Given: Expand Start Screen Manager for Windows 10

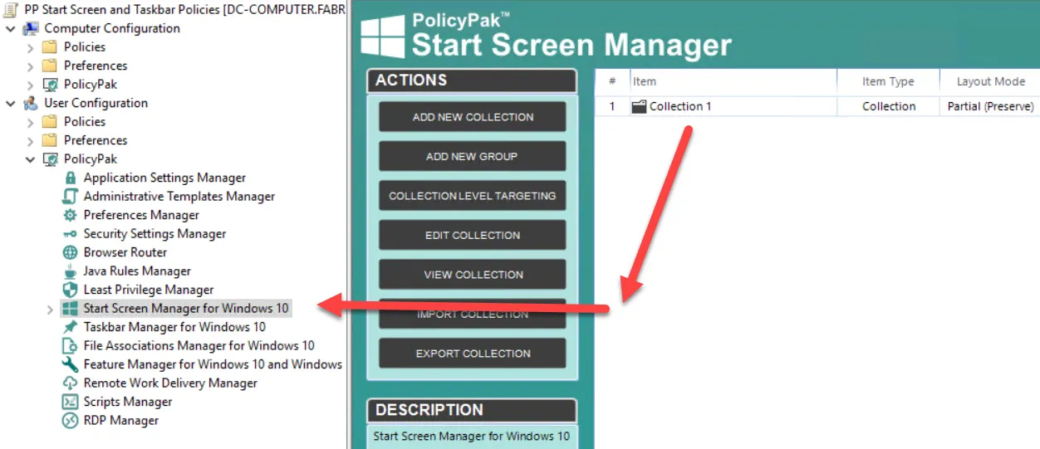Looking at the screenshot, I should pyautogui.click(x=50, y=309).
